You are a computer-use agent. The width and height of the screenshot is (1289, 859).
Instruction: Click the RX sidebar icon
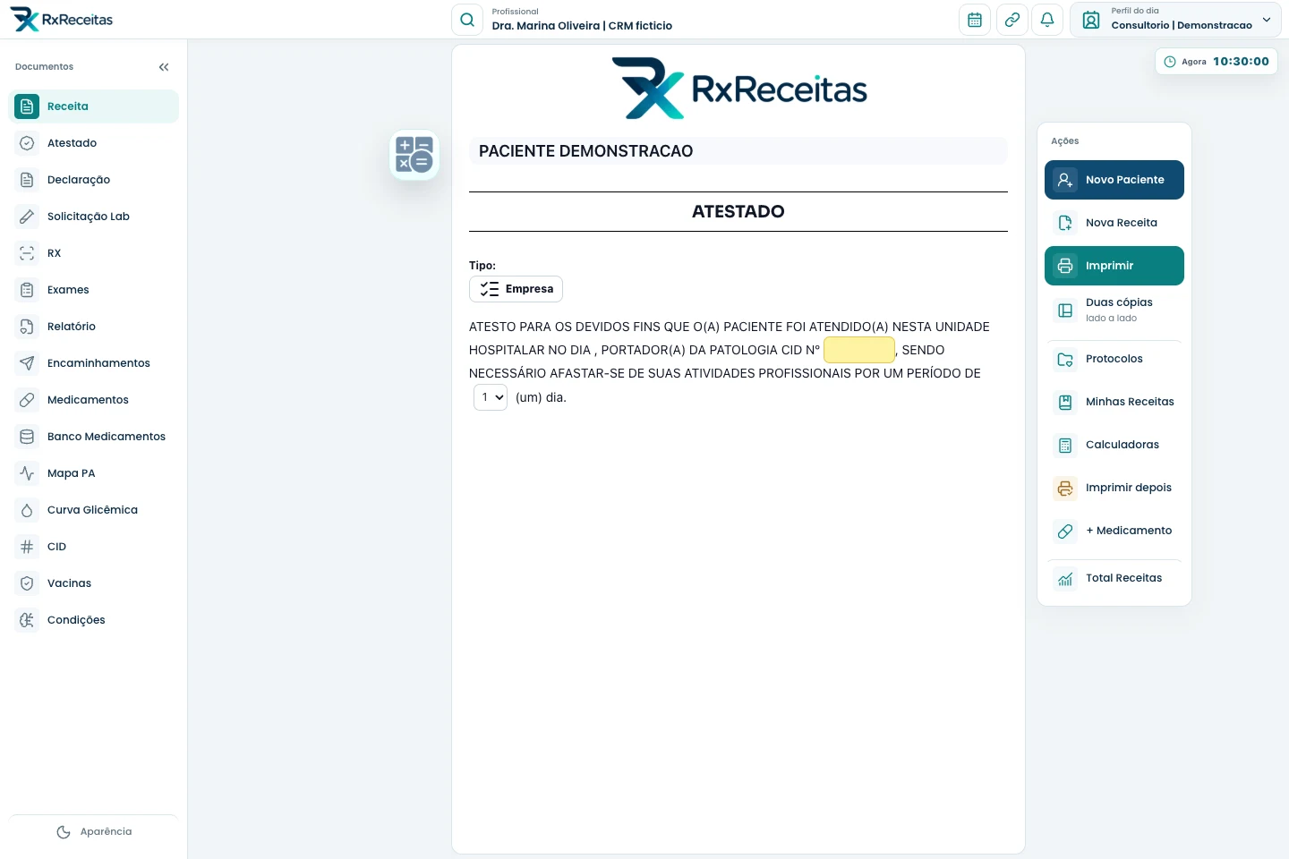pos(27,253)
